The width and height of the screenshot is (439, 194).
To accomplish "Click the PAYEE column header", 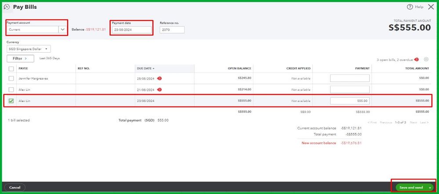I will pyautogui.click(x=23, y=68).
